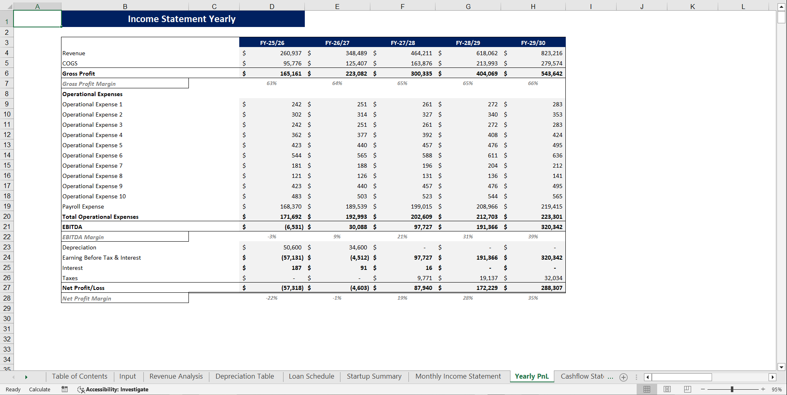Start Accessibility Investigate check
Viewport: 787px width, 395px height.
point(113,389)
